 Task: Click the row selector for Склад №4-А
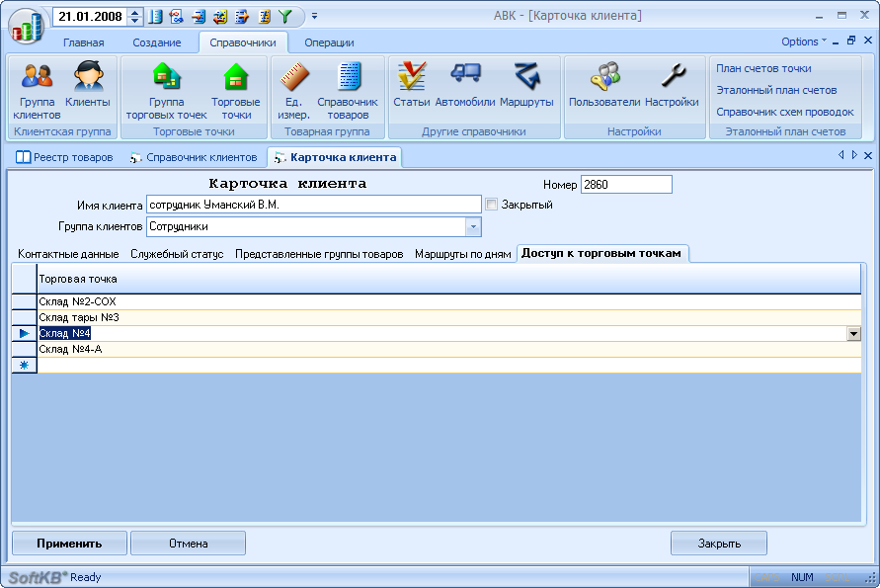pos(24,349)
